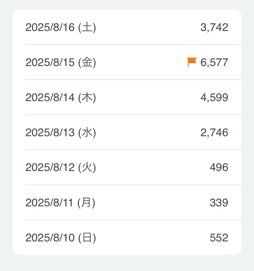Click the 552 count value
This screenshot has height=271, width=254.
[219, 238]
